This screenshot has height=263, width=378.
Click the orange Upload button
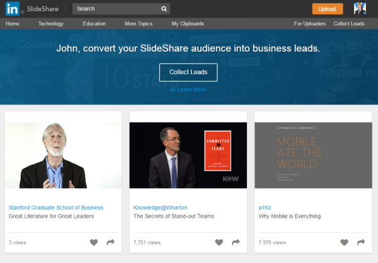pyautogui.click(x=328, y=9)
